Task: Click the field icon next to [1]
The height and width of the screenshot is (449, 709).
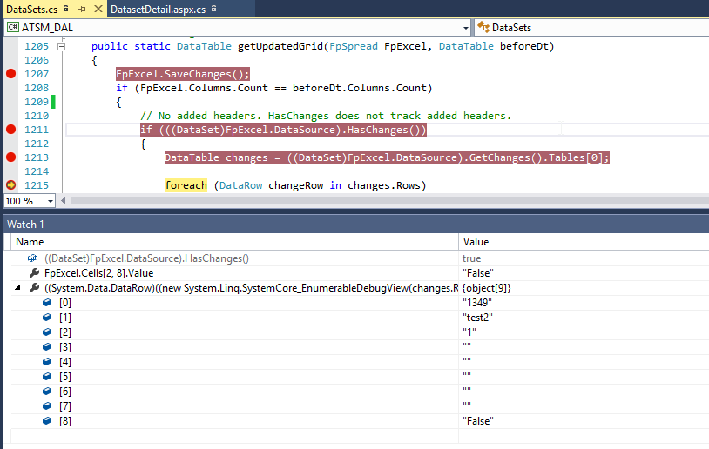Action: pos(47,317)
